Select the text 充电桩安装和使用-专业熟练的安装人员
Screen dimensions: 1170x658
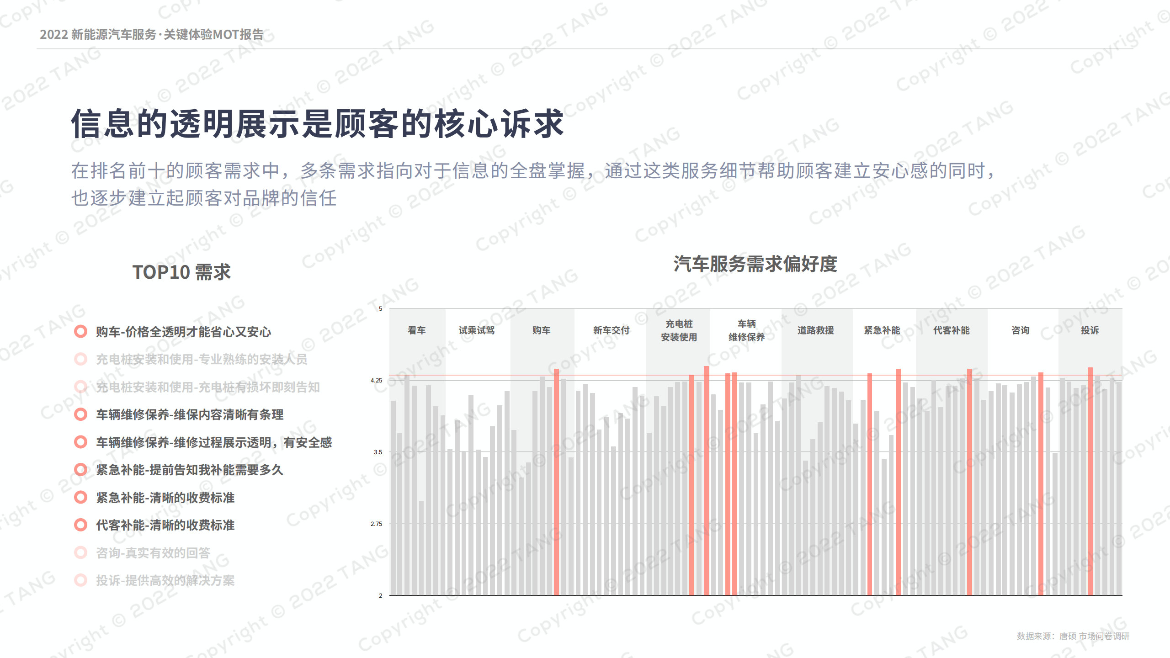point(202,359)
